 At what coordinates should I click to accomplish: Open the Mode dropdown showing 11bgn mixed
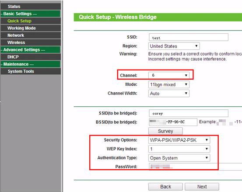168,84
